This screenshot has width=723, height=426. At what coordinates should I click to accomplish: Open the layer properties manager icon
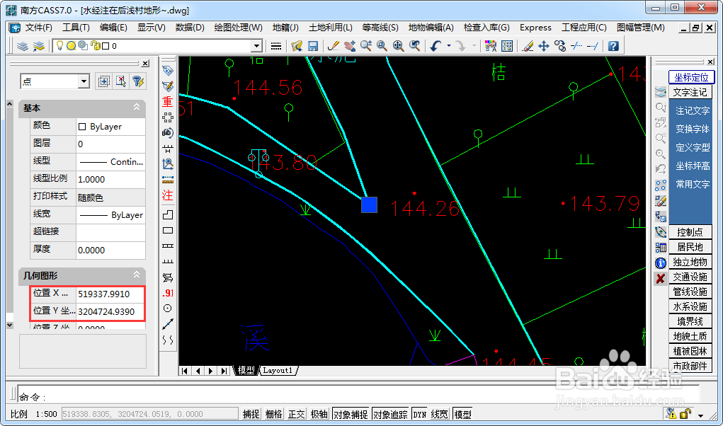[x=22, y=46]
